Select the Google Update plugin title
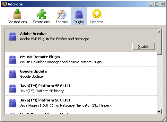 pyautogui.click(x=33, y=71)
